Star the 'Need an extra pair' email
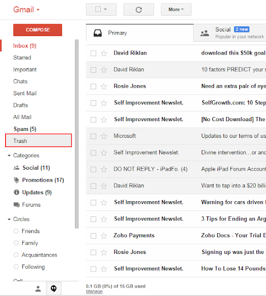266x296 pixels. [x=104, y=86]
